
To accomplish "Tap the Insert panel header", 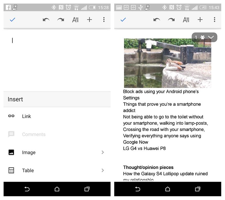I will coord(57,99).
